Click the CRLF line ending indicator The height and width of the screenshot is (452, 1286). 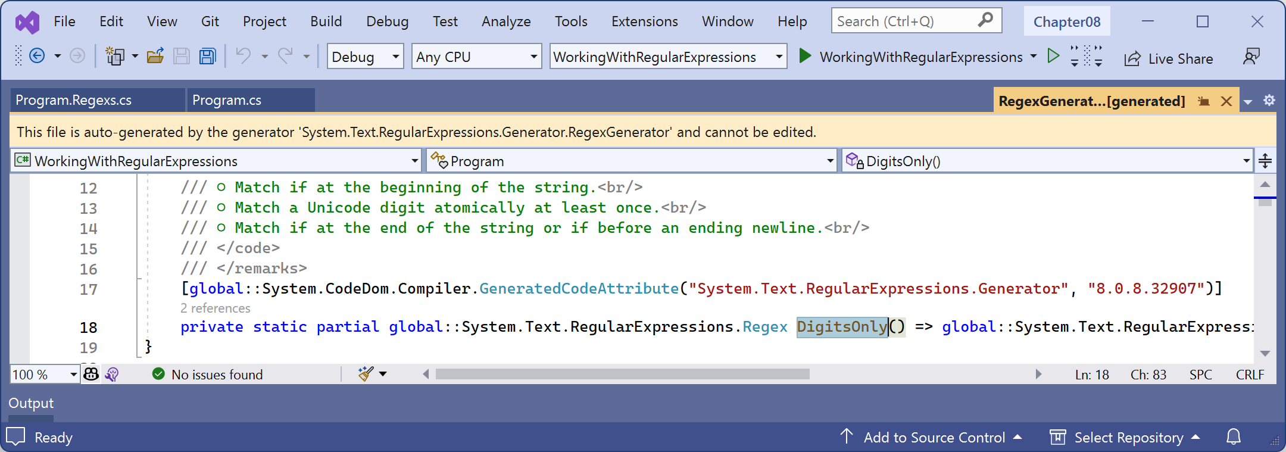(1250, 375)
